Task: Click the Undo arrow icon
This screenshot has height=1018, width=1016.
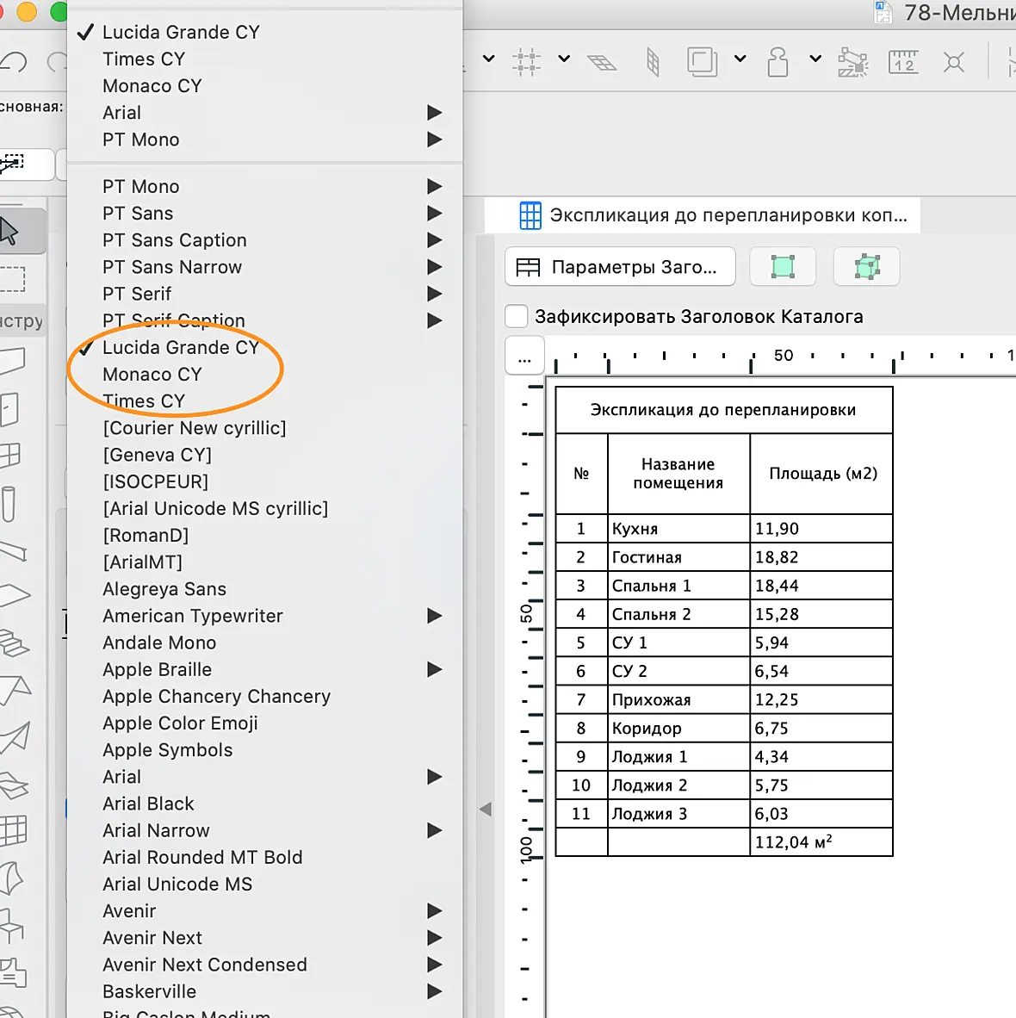Action: [x=14, y=62]
